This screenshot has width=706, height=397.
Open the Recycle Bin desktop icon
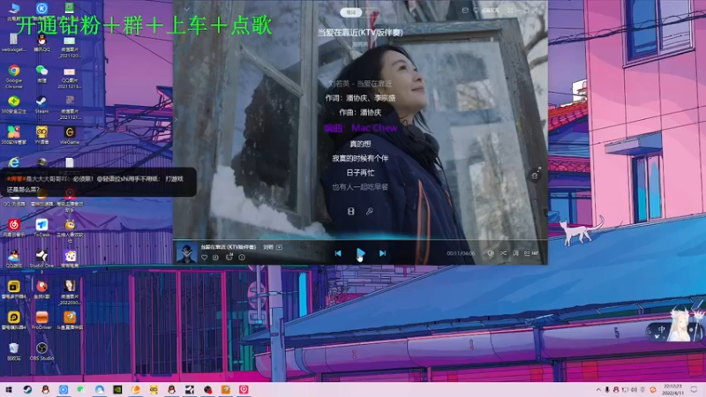pos(14,351)
